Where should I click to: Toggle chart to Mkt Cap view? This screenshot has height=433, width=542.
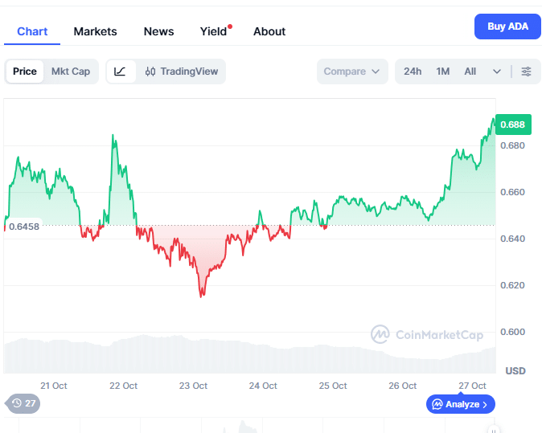tap(71, 71)
